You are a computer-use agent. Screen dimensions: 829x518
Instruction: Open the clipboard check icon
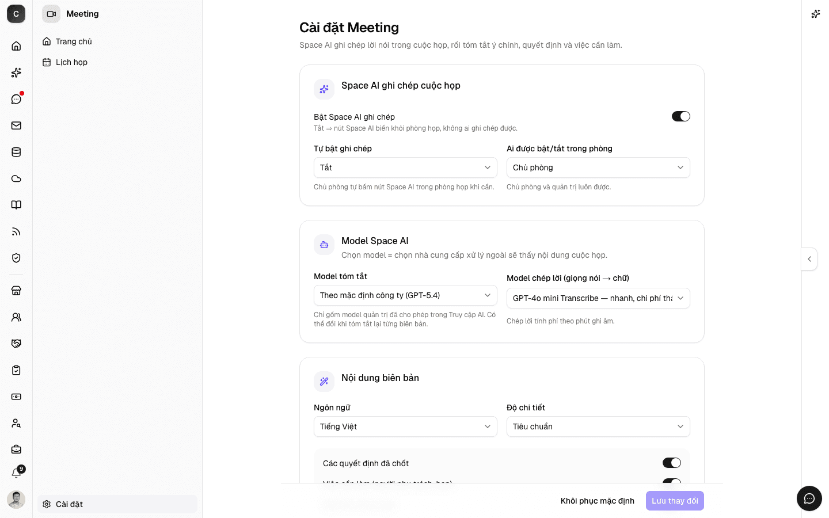(x=16, y=370)
